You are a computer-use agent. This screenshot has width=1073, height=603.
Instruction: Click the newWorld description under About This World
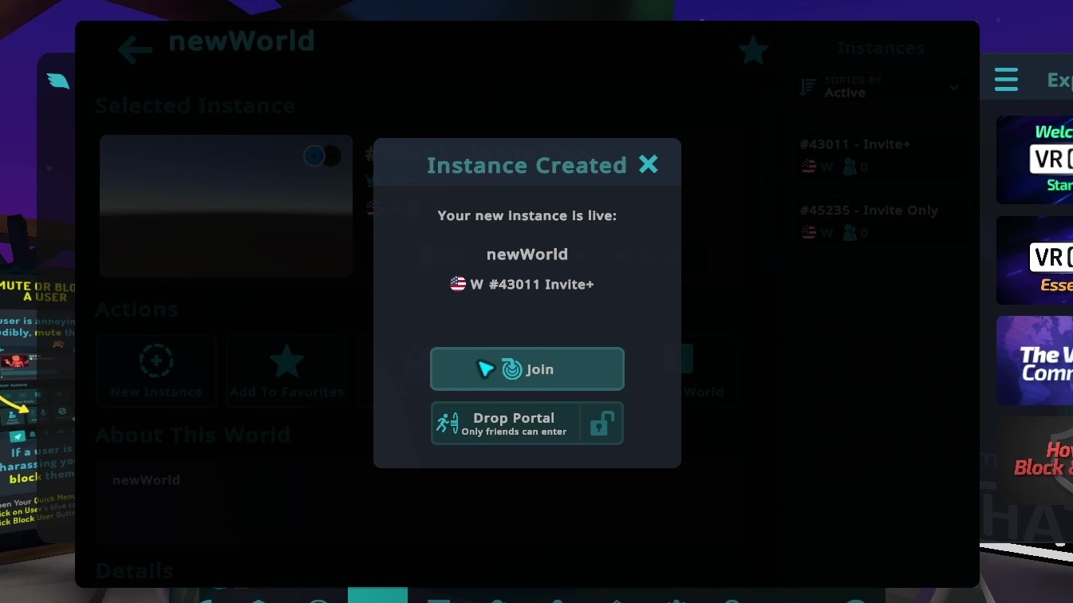click(146, 479)
